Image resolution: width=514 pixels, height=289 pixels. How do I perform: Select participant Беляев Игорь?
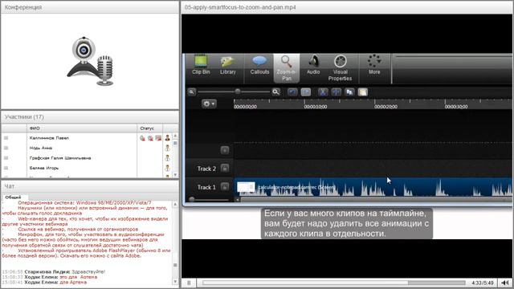point(44,168)
